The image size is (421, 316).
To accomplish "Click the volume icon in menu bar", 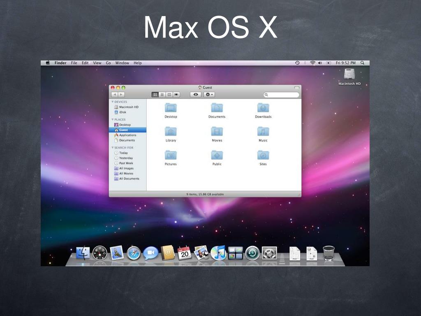I will tap(320, 63).
